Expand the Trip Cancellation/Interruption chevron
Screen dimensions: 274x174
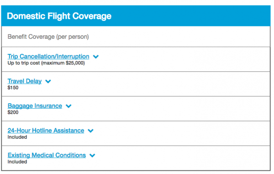click(x=96, y=57)
